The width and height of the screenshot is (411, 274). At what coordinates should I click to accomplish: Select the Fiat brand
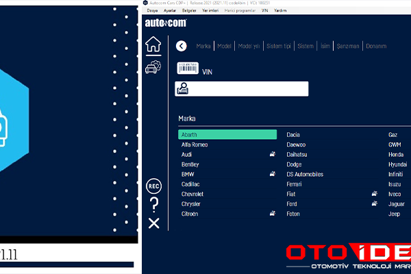click(291, 194)
